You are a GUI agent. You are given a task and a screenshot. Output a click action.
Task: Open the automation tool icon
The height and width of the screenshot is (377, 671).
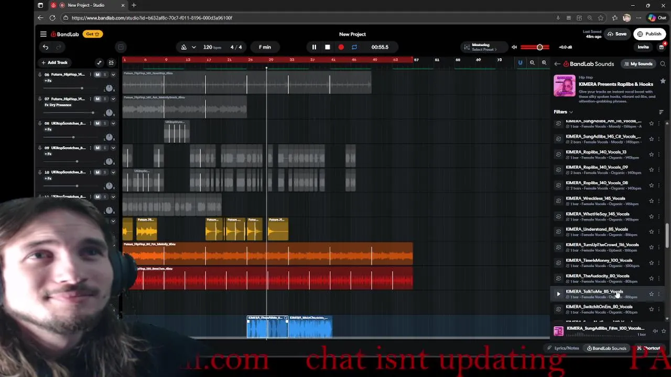(x=99, y=62)
